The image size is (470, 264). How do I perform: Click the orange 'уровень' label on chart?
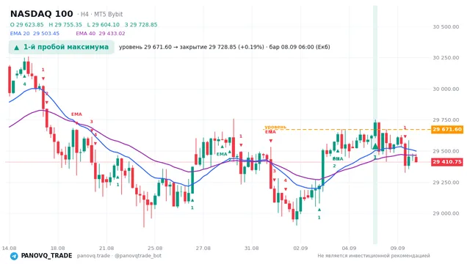click(275, 127)
